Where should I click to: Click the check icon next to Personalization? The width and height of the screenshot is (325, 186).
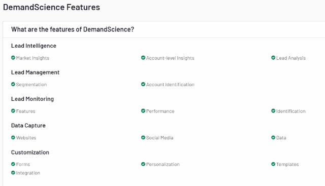[143, 164]
